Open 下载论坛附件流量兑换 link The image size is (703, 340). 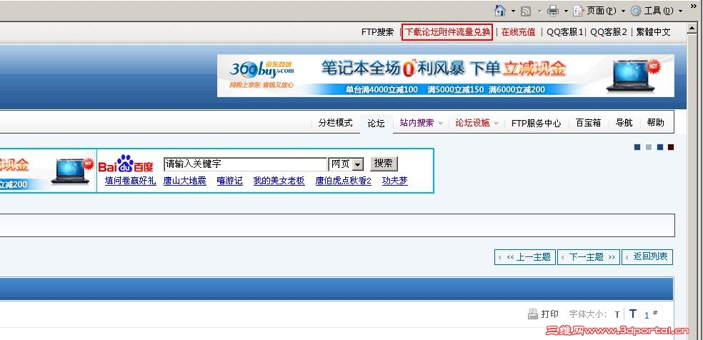[447, 32]
